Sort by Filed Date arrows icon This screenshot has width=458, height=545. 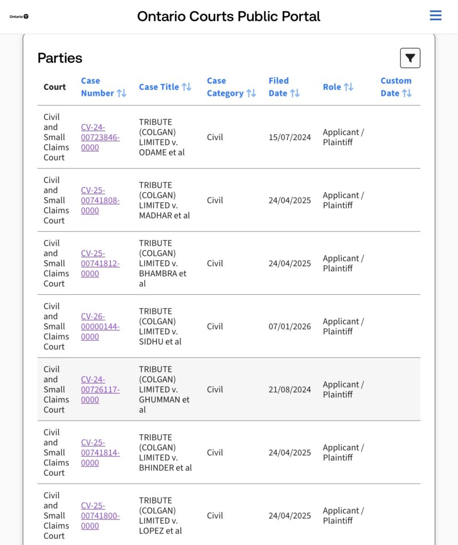(295, 93)
